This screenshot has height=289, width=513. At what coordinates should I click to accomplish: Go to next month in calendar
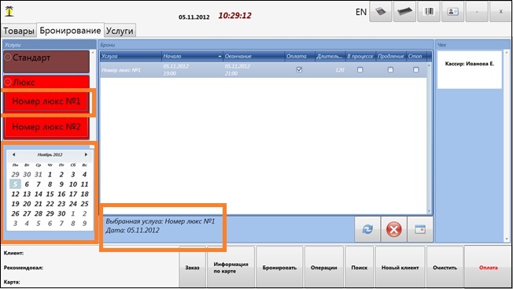coord(86,154)
